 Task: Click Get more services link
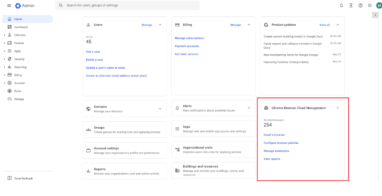pyautogui.click(x=187, y=54)
